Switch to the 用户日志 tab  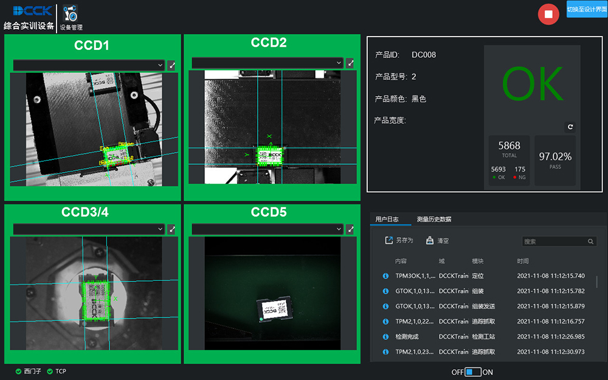[x=387, y=219]
